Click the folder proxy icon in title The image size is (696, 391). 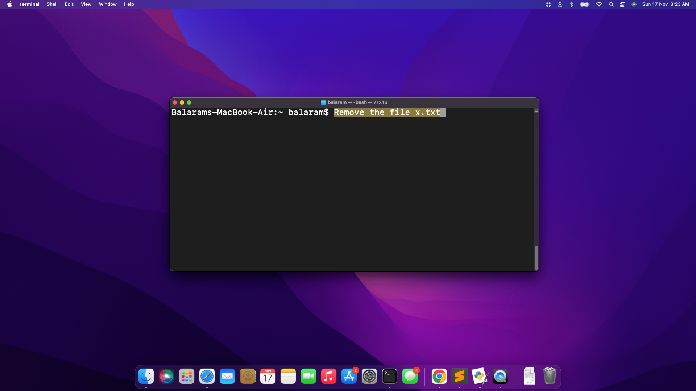coord(323,102)
